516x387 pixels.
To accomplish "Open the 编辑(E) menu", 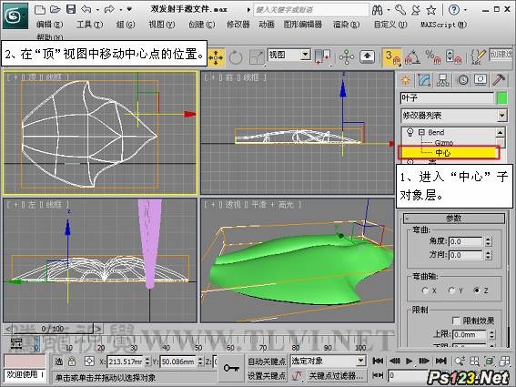I will tap(49, 25).
